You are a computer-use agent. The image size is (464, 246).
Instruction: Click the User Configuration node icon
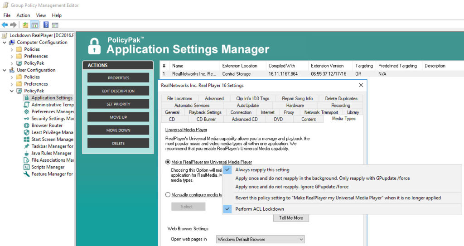[12, 70]
